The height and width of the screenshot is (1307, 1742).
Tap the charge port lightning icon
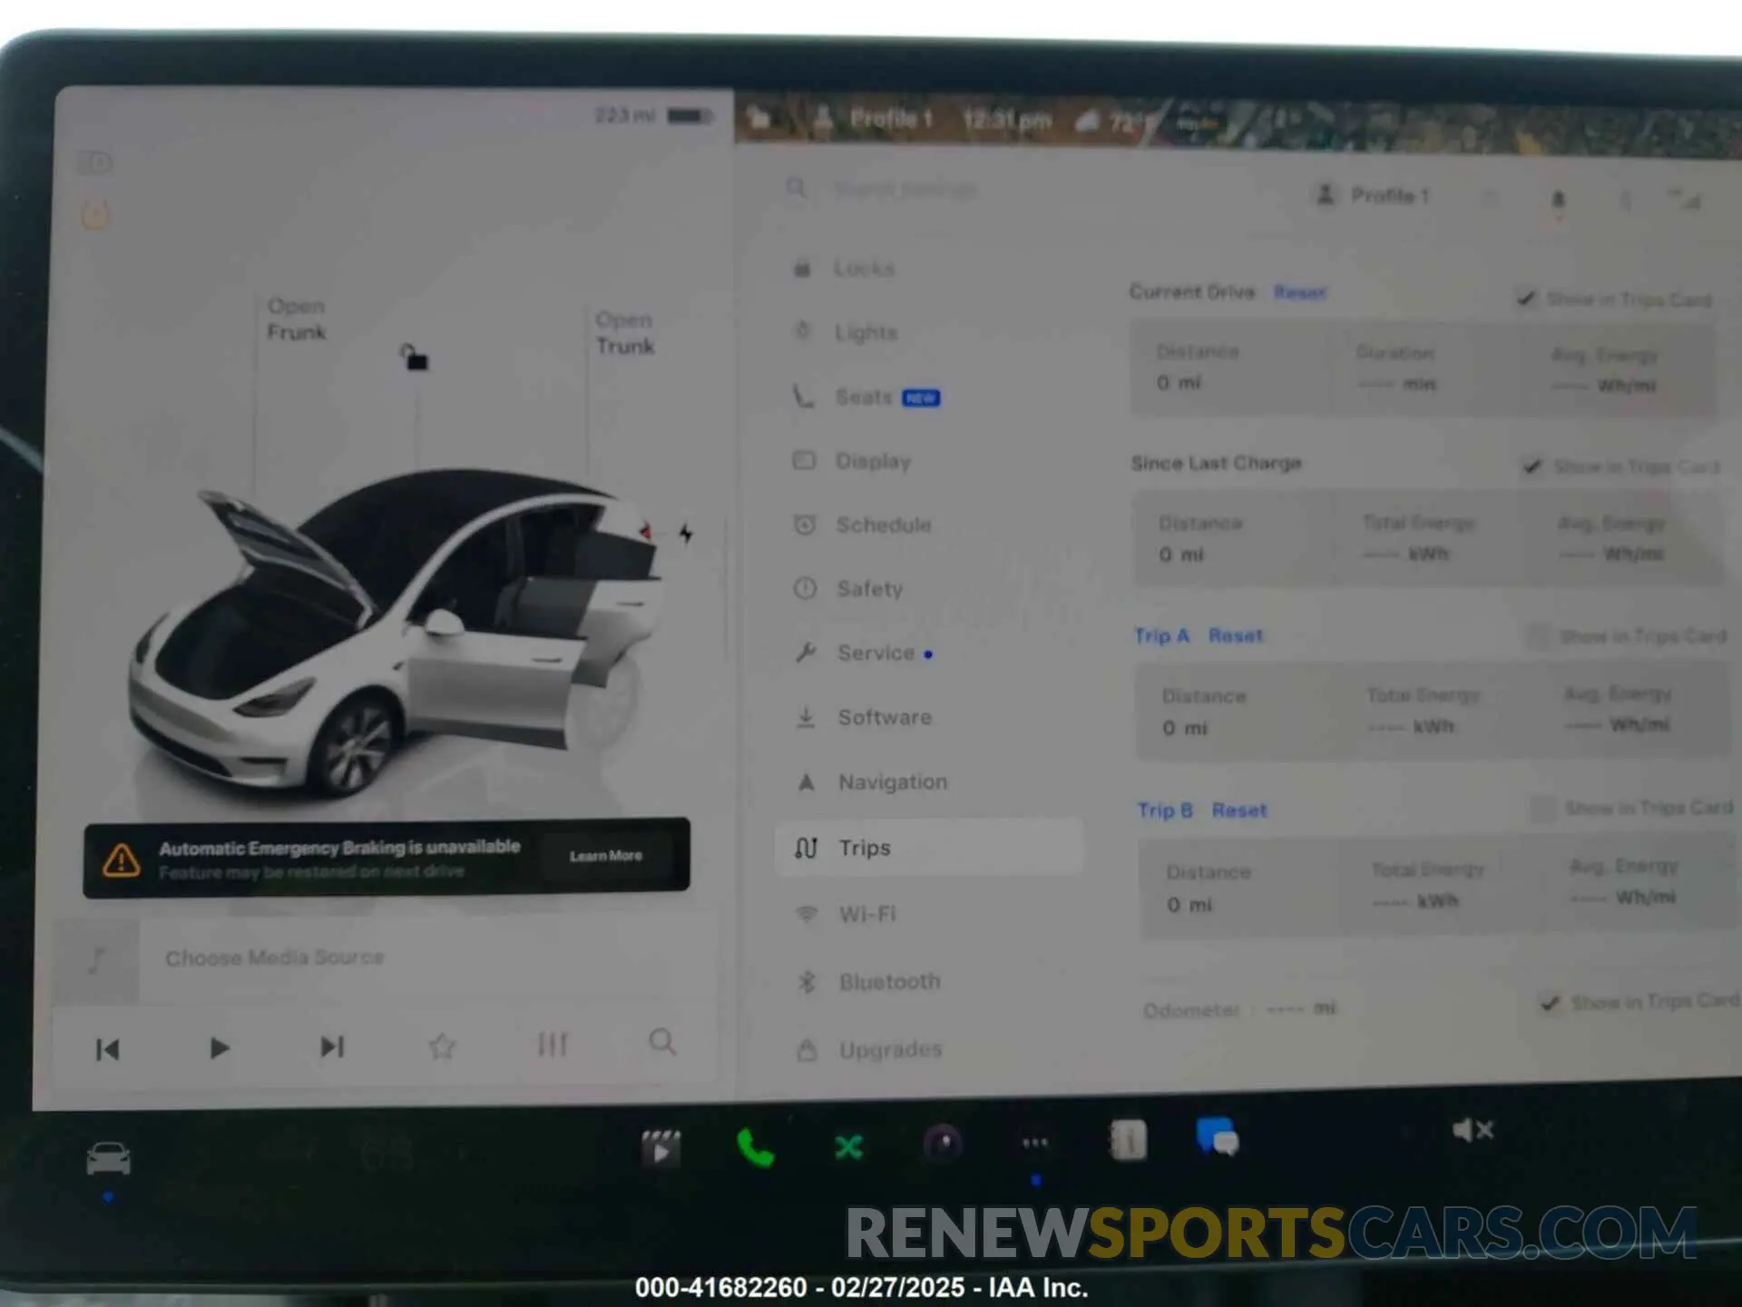pyautogui.click(x=686, y=533)
